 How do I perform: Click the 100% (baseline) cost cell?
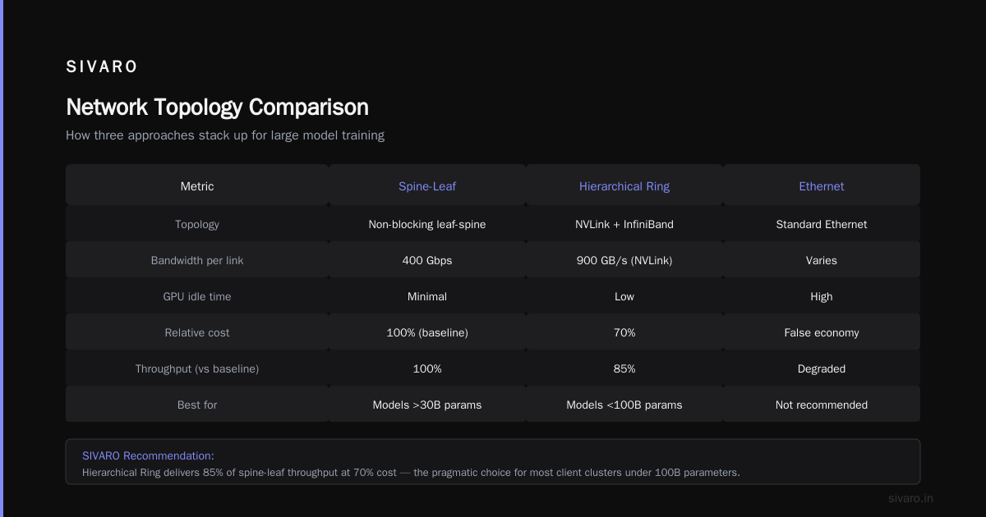(427, 332)
